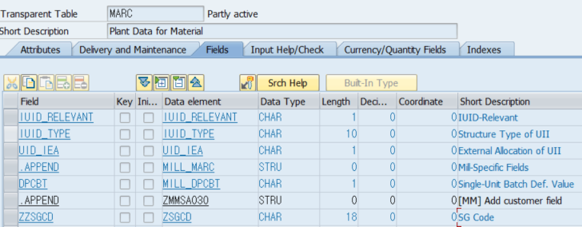Click the Cut (scissors) toolbar icon
582x227 pixels.
pos(12,82)
